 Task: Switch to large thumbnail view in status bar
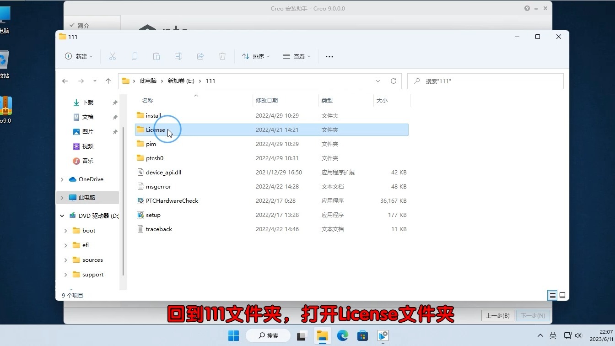(562, 295)
